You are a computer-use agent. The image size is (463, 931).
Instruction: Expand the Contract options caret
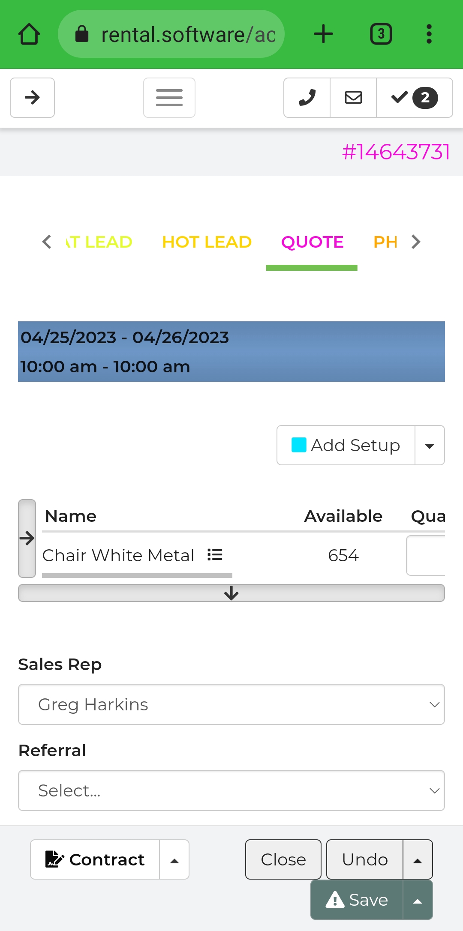click(174, 859)
